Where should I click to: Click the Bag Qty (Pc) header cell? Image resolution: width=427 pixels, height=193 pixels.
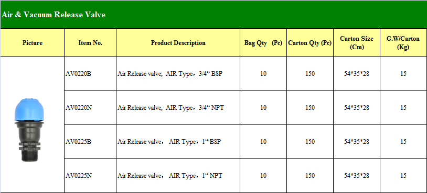(x=263, y=43)
